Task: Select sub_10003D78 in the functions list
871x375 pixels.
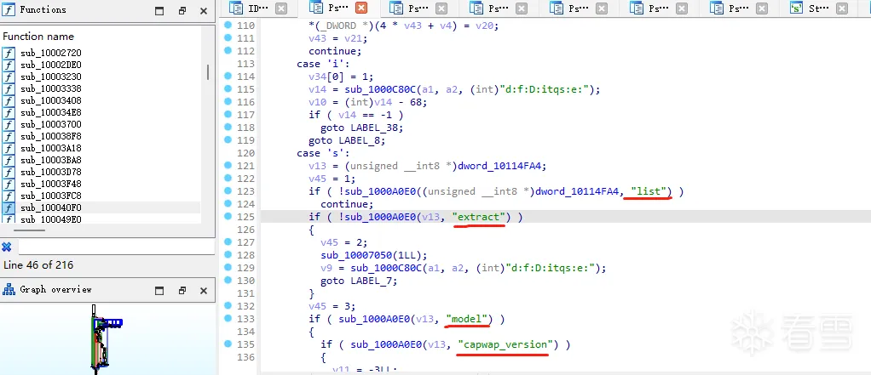Action: [51, 173]
